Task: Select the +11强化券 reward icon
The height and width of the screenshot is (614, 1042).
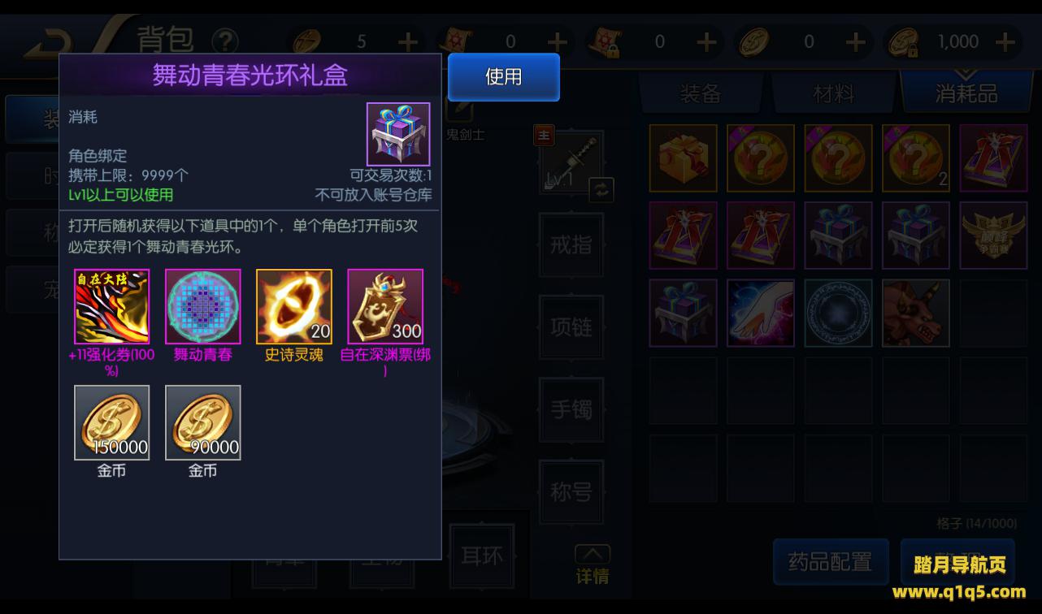Action: (112, 307)
